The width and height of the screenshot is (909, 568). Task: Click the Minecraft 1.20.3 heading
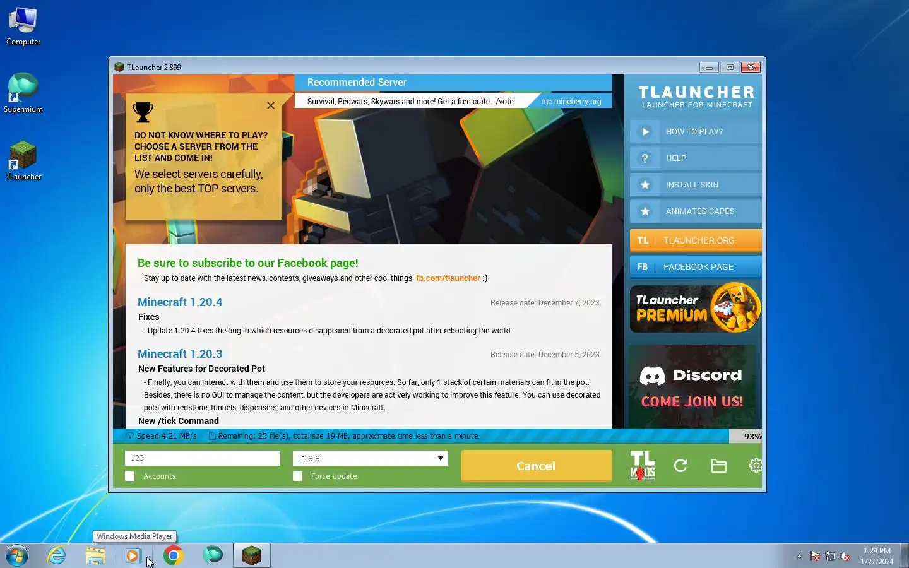pos(180,354)
